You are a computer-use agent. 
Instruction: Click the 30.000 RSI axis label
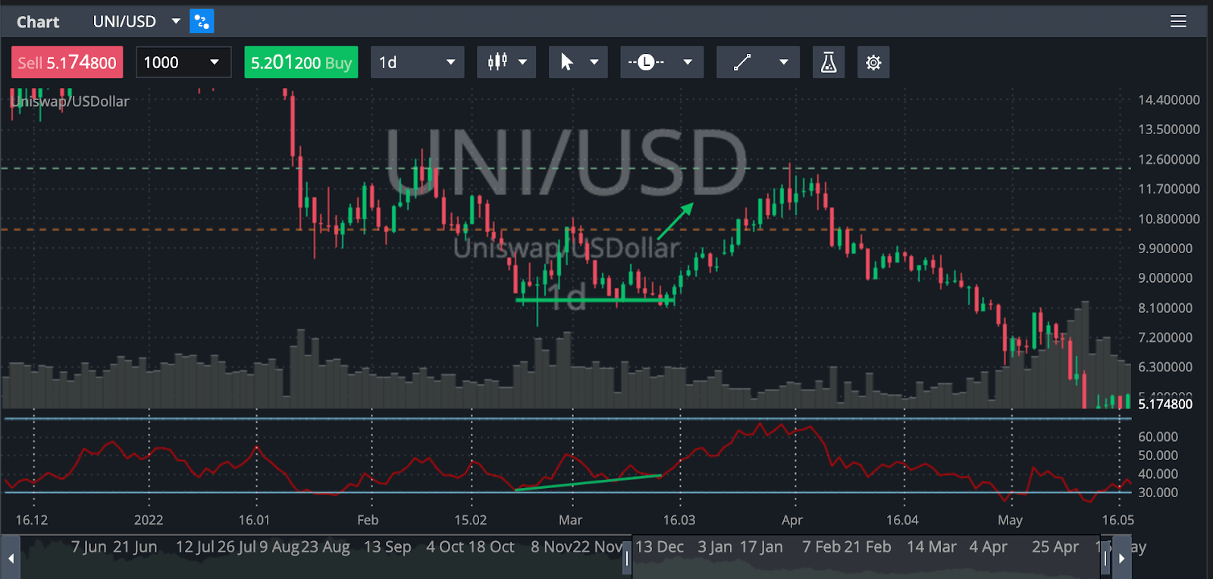(1158, 493)
